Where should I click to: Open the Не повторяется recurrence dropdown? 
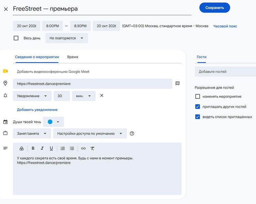point(66,38)
